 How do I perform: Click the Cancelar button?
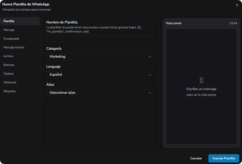[196, 158]
